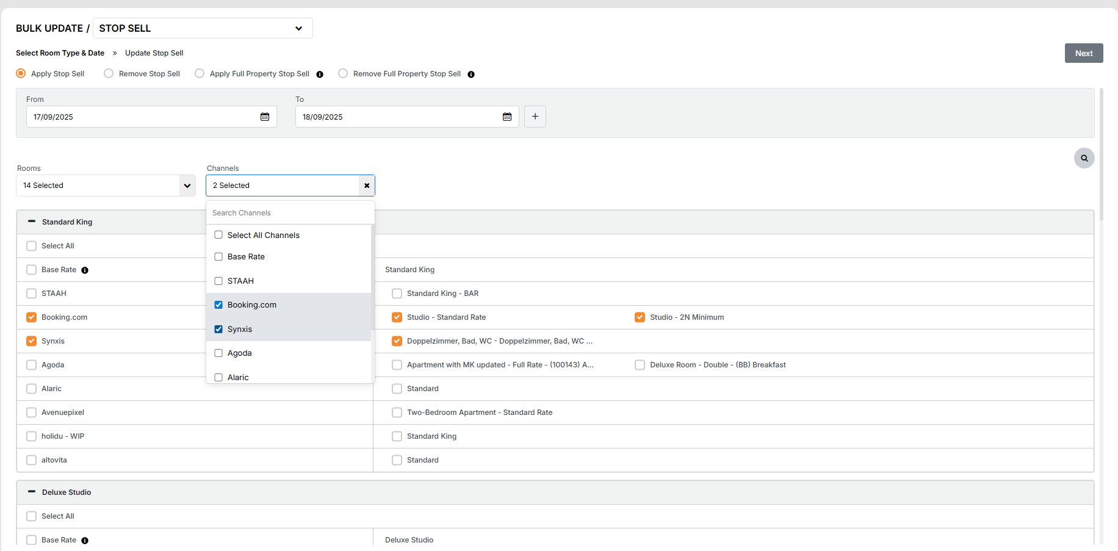Tick Select All Channels checkbox
The width and height of the screenshot is (1118, 551).
[x=218, y=235]
